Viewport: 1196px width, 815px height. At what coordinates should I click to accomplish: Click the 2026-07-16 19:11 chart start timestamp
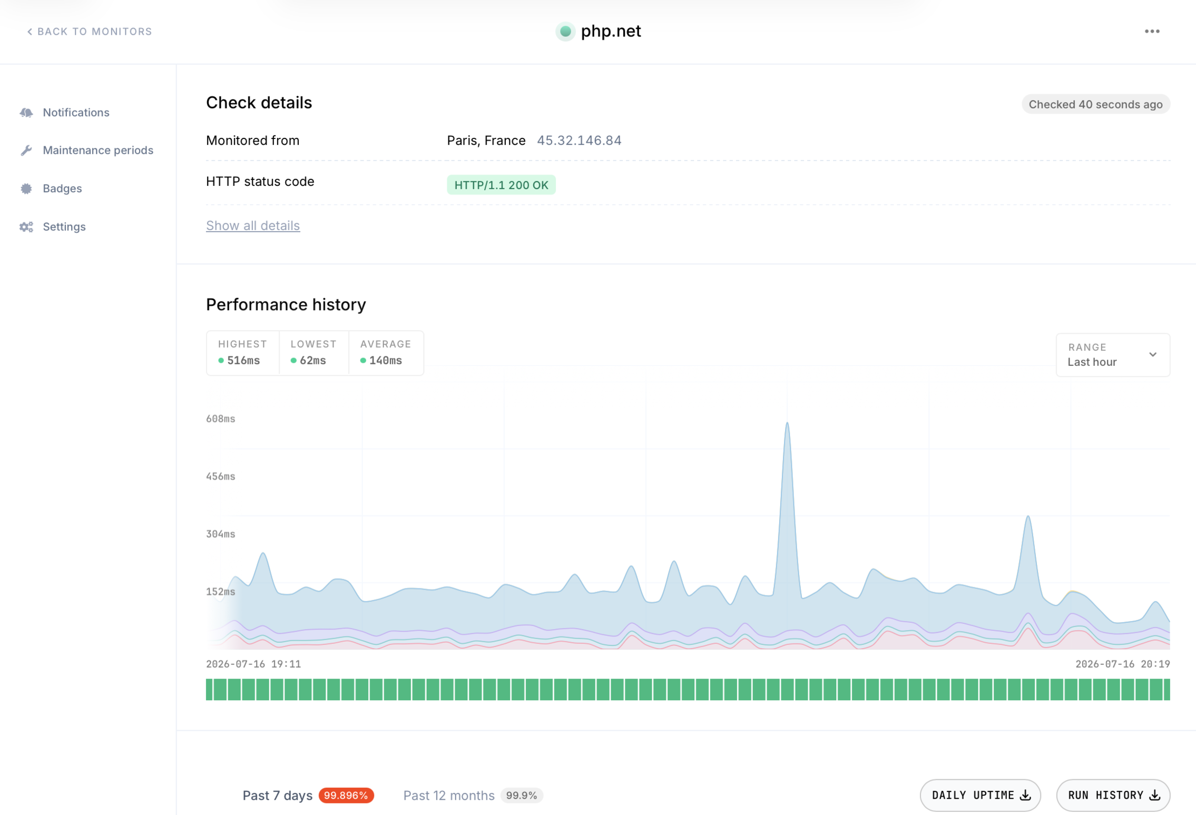click(253, 664)
